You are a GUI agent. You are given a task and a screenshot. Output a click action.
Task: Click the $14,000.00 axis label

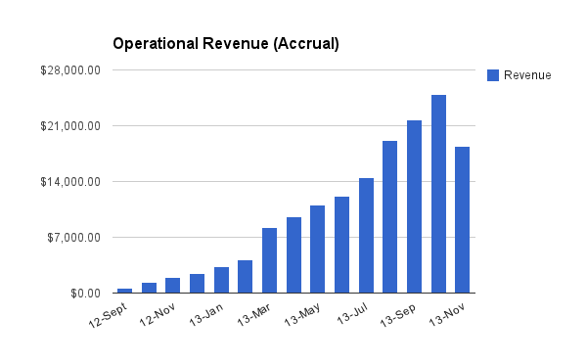[x=70, y=182]
